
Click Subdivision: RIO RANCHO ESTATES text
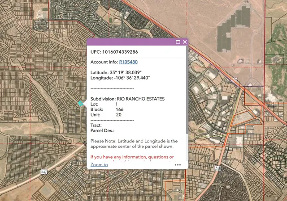(x=127, y=99)
